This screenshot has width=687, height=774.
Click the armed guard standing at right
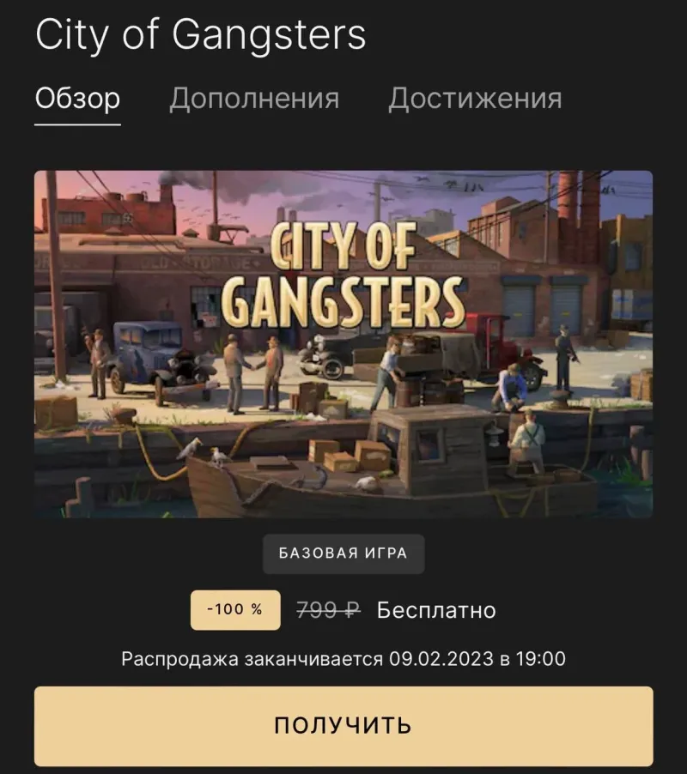[564, 358]
